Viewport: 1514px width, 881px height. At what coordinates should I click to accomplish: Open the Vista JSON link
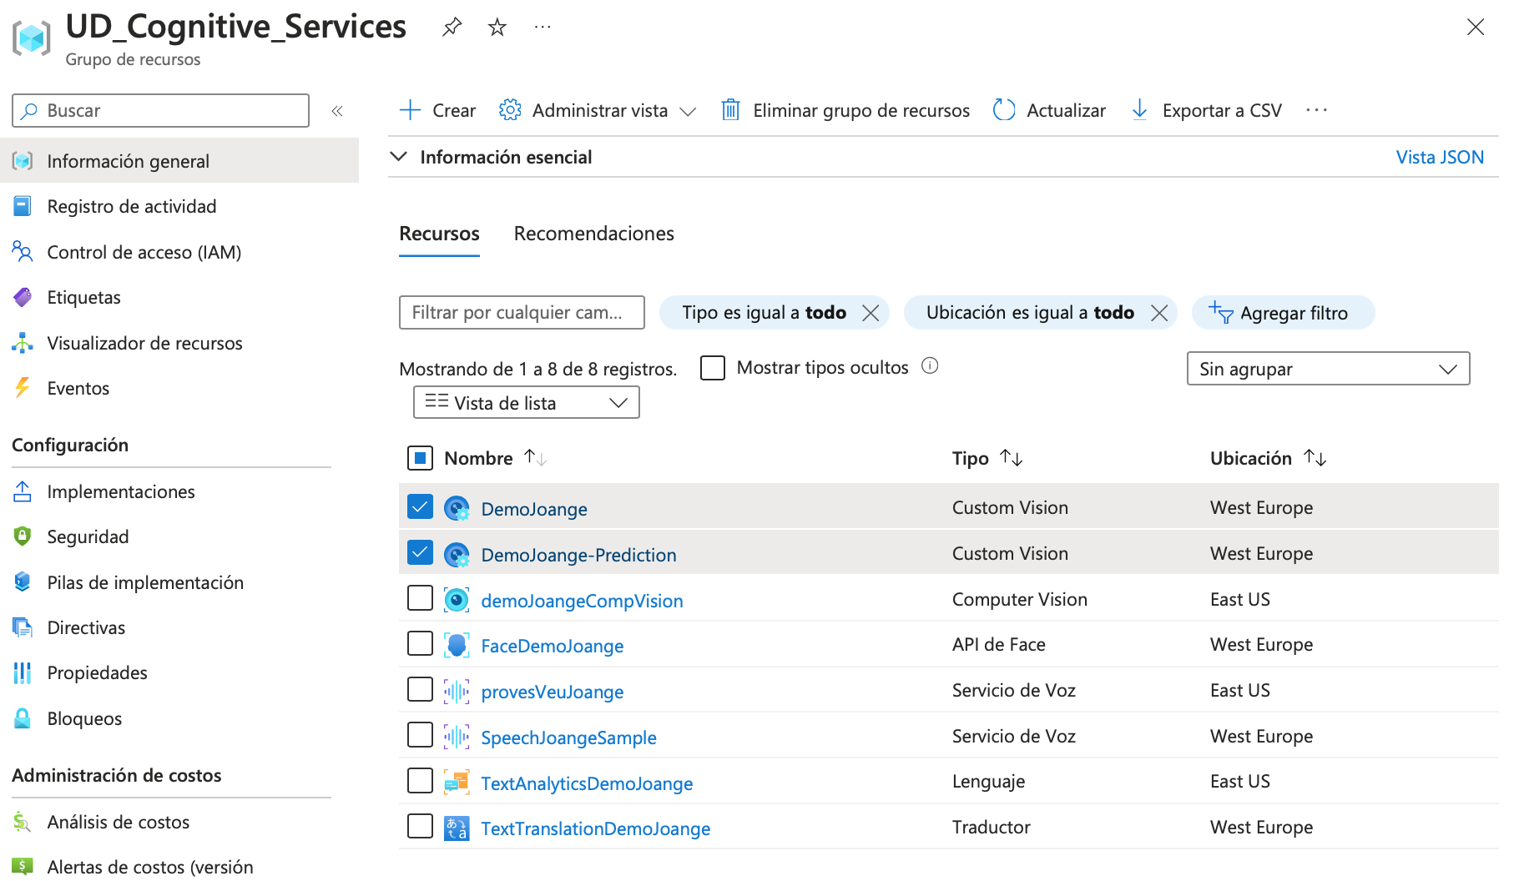click(x=1439, y=157)
